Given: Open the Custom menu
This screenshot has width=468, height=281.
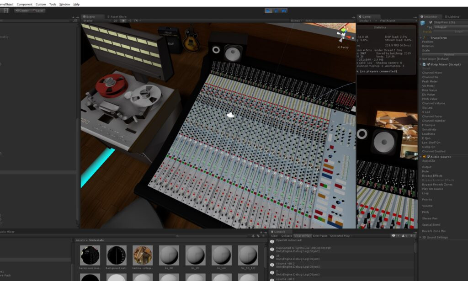Looking at the screenshot, I should tap(41, 5).
